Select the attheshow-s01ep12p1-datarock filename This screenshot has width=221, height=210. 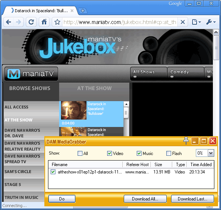coord(90,172)
